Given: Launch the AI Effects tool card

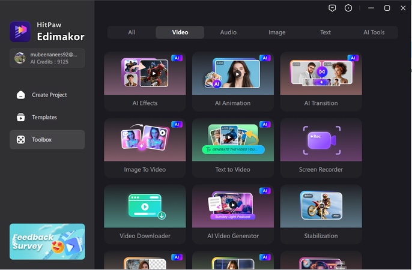Looking at the screenshot, I should pos(145,81).
